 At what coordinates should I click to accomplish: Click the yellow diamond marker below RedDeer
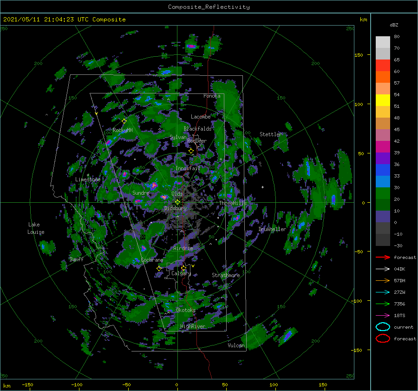pyautogui.click(x=191, y=151)
